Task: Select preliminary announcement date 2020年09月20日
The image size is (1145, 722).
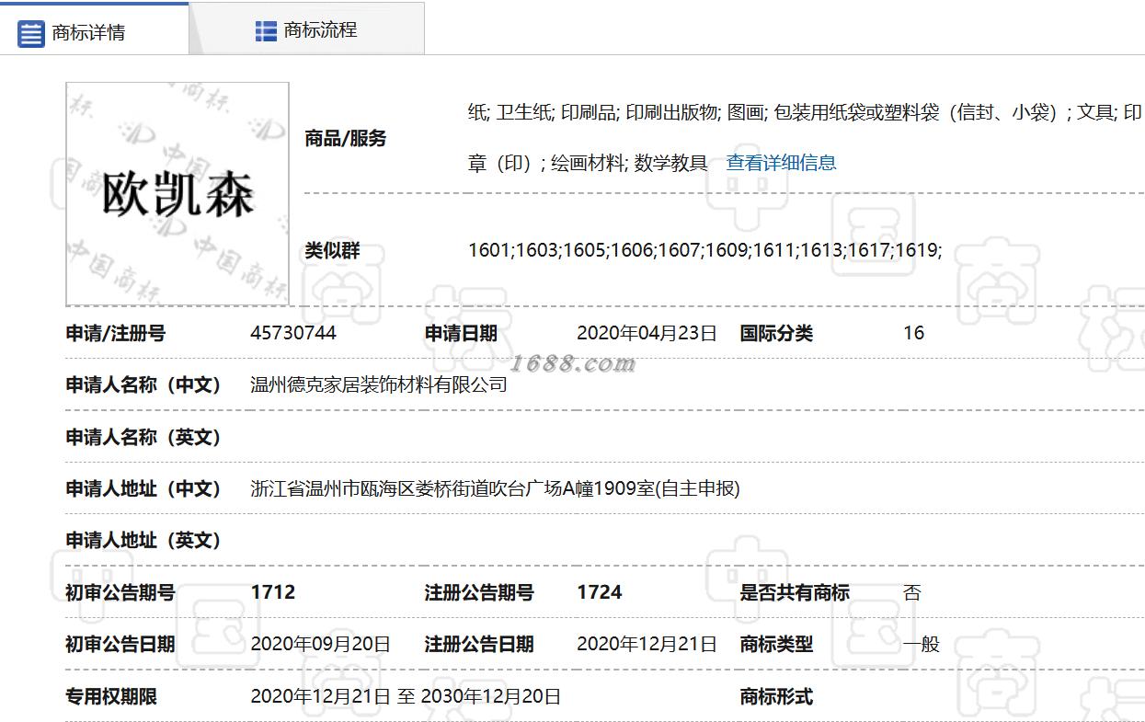Action: click(320, 644)
